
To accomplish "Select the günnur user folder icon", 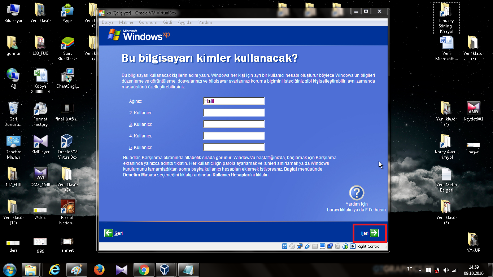I will [x=13, y=46].
